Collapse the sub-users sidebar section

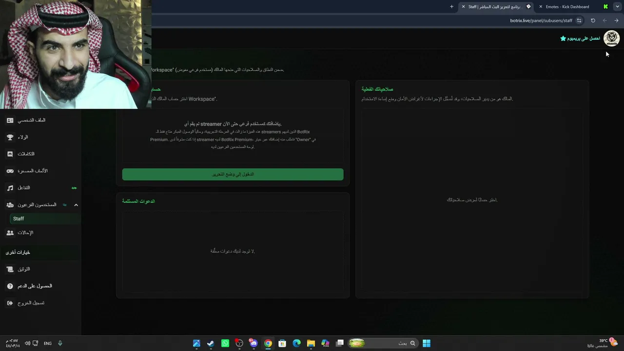76,205
